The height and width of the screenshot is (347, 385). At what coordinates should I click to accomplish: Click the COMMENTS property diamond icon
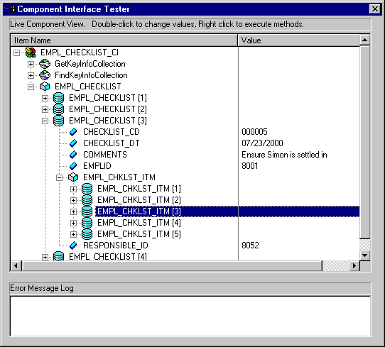tap(73, 155)
